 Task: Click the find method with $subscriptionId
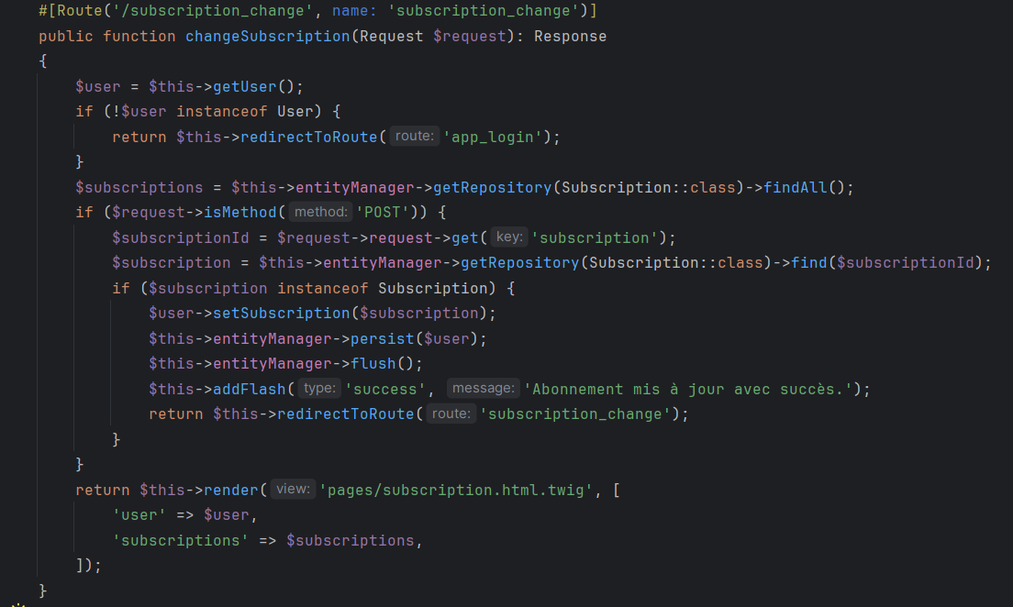[x=808, y=263]
